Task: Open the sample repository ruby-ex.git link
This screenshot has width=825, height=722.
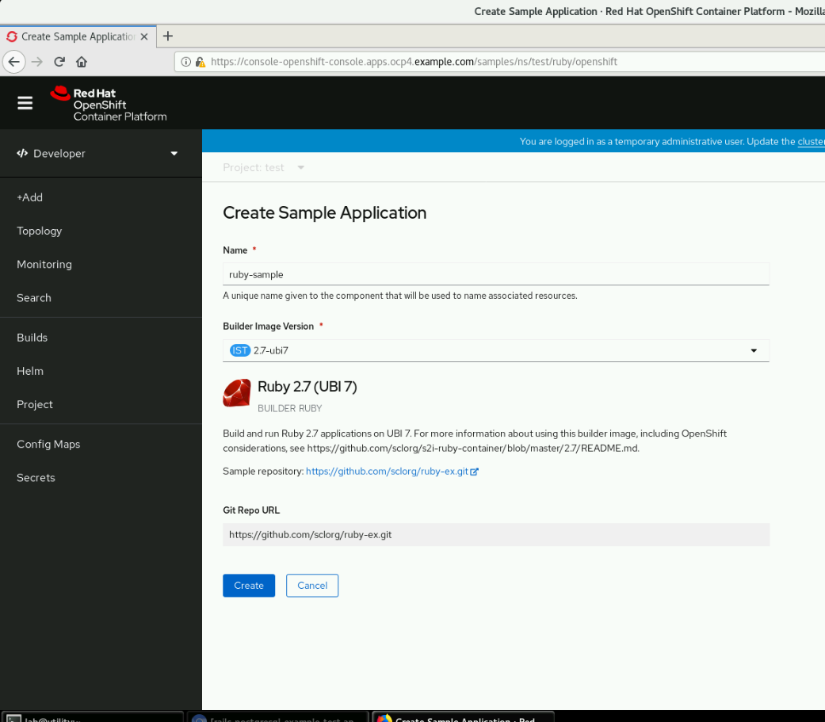Action: [x=387, y=472]
